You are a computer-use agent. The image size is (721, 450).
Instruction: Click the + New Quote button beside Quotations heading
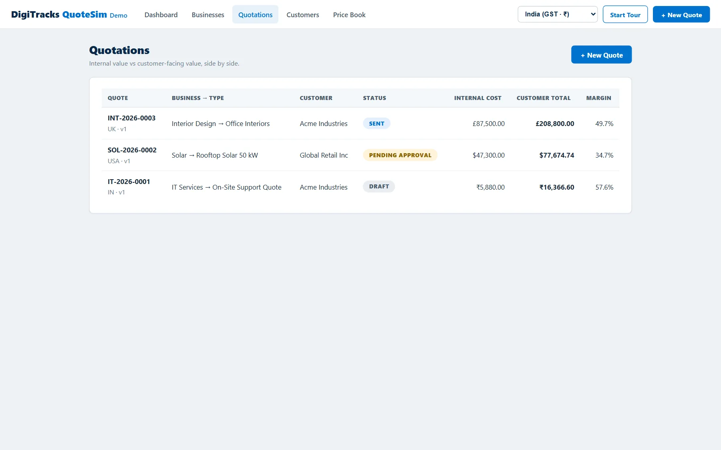click(x=601, y=55)
